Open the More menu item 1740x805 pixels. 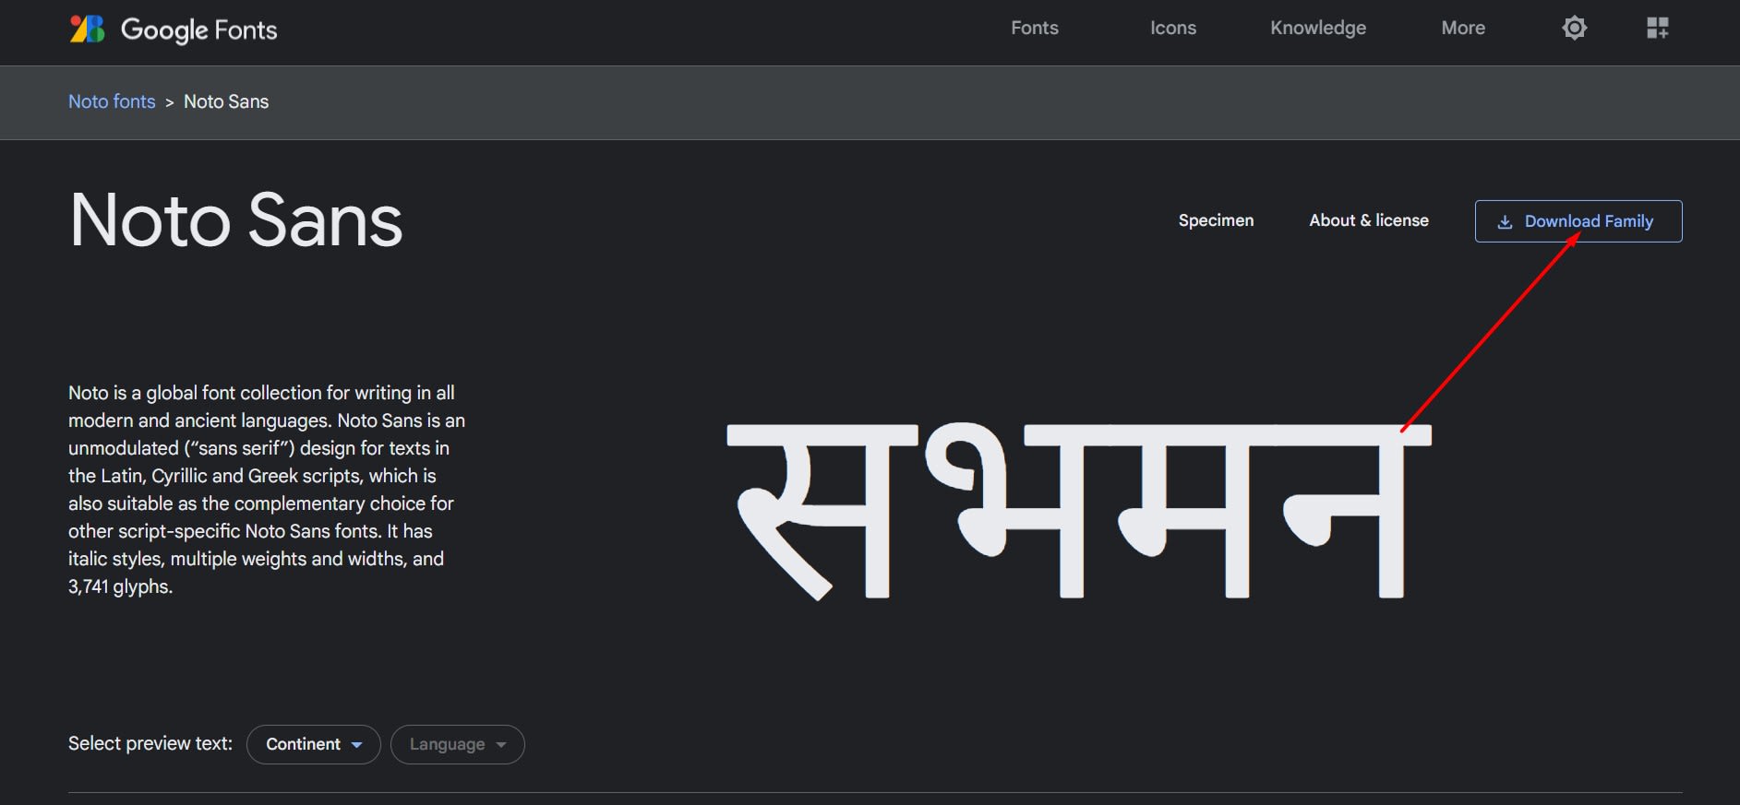click(x=1463, y=28)
